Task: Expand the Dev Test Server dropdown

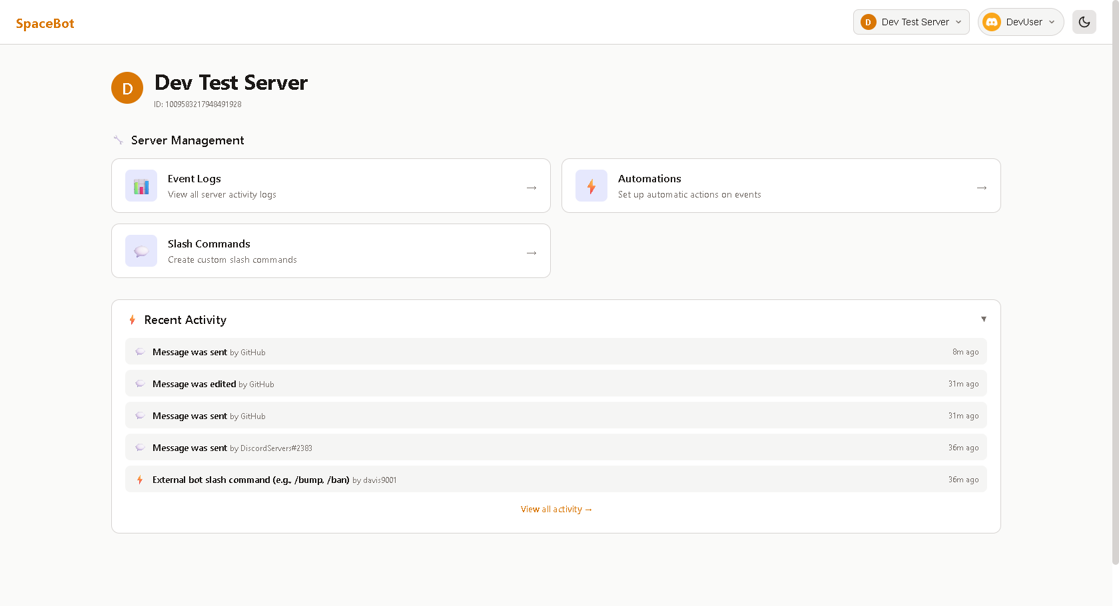Action: coord(957,22)
